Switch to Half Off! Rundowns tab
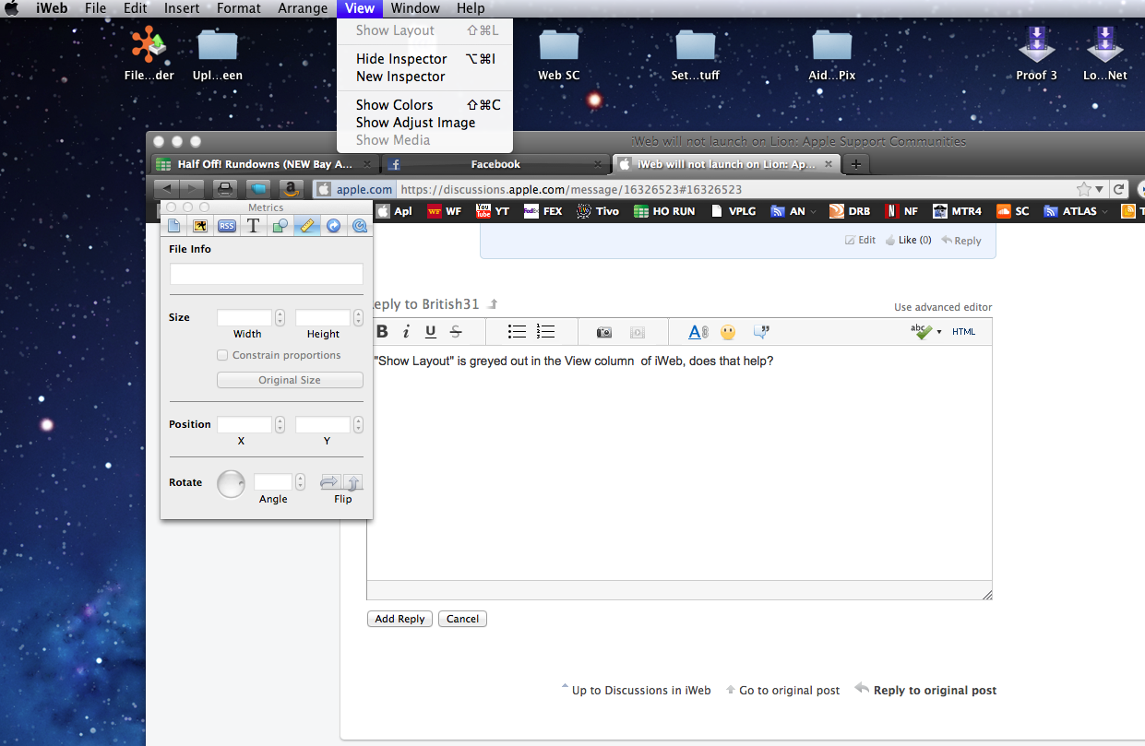This screenshot has height=746, width=1145. coord(265,164)
